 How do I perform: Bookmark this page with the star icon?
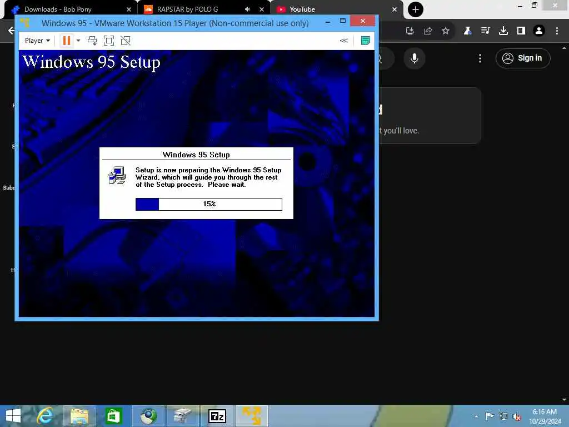click(x=446, y=31)
